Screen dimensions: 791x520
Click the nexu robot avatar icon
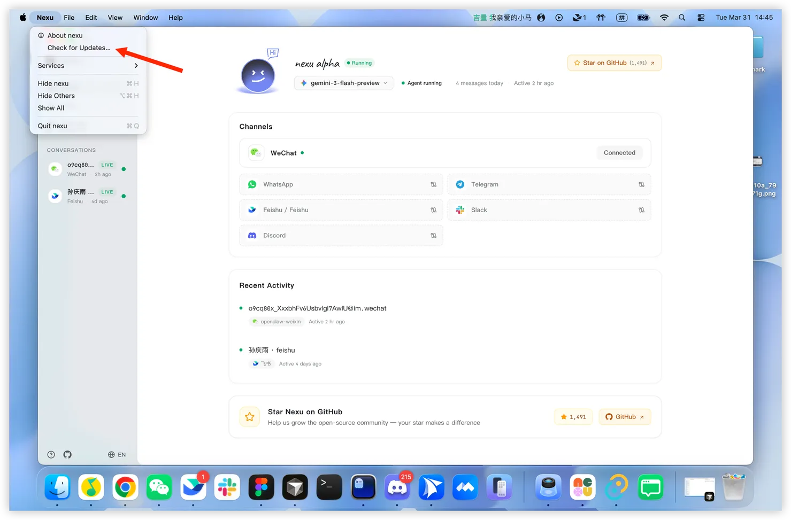click(x=258, y=75)
